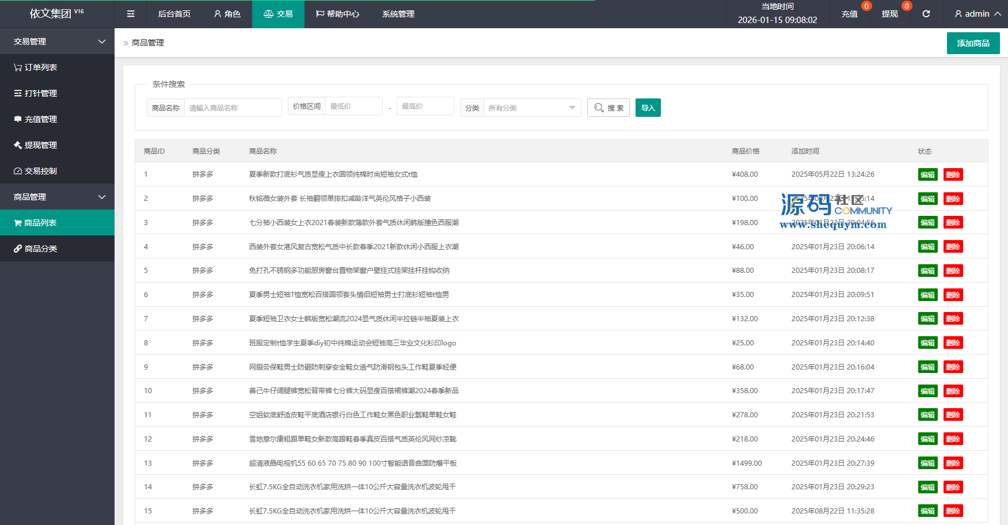Go to 充值管理 in the sidebar
The width and height of the screenshot is (1008, 525).
[x=36, y=119]
